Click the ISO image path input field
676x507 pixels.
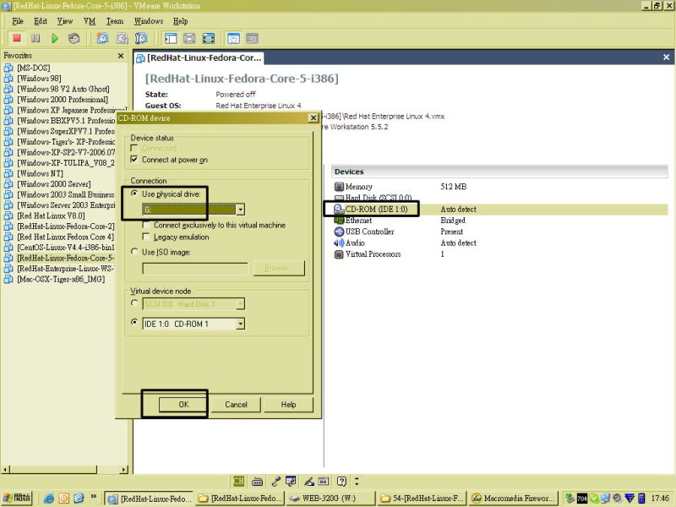[x=195, y=268]
